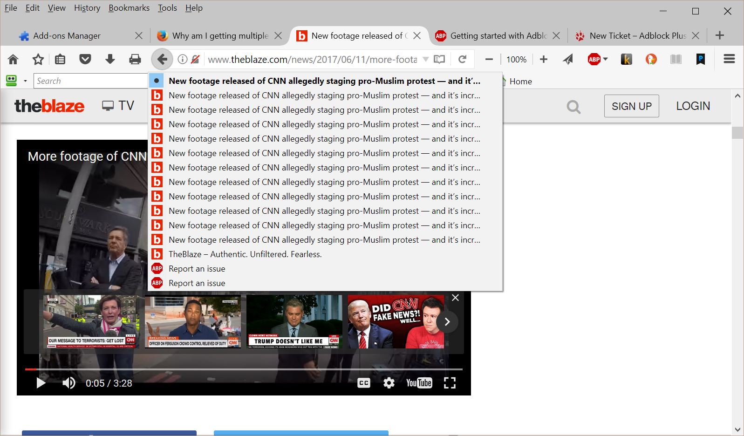Click the SIGN UP button

[632, 106]
